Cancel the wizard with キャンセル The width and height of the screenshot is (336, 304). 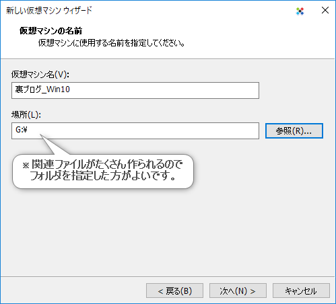(301, 291)
